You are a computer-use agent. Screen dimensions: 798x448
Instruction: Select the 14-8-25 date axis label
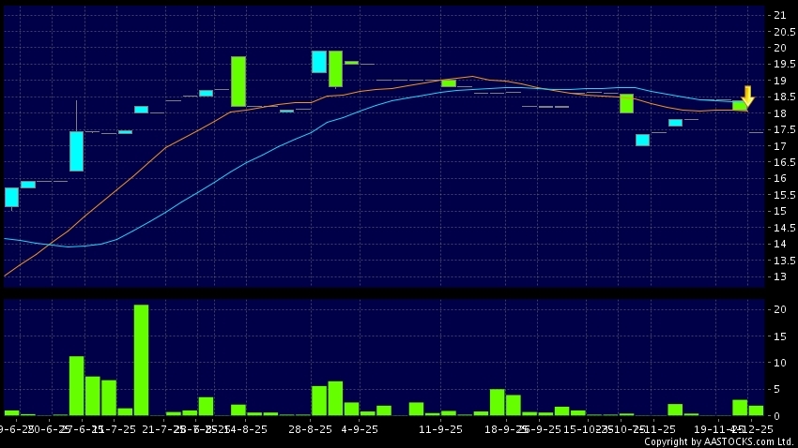[x=246, y=428]
